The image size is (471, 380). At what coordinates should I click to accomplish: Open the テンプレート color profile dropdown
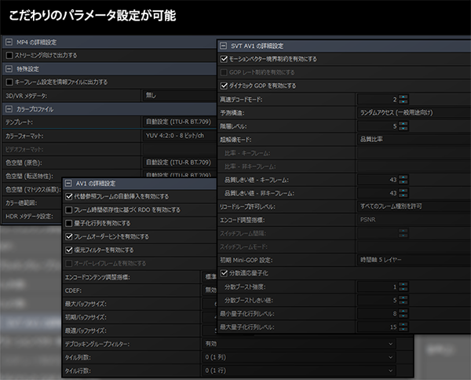click(x=179, y=122)
